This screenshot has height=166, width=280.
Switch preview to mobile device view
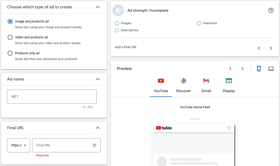coord(259,69)
